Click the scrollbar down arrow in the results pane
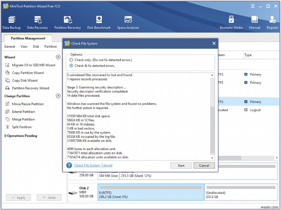 coord(213,158)
